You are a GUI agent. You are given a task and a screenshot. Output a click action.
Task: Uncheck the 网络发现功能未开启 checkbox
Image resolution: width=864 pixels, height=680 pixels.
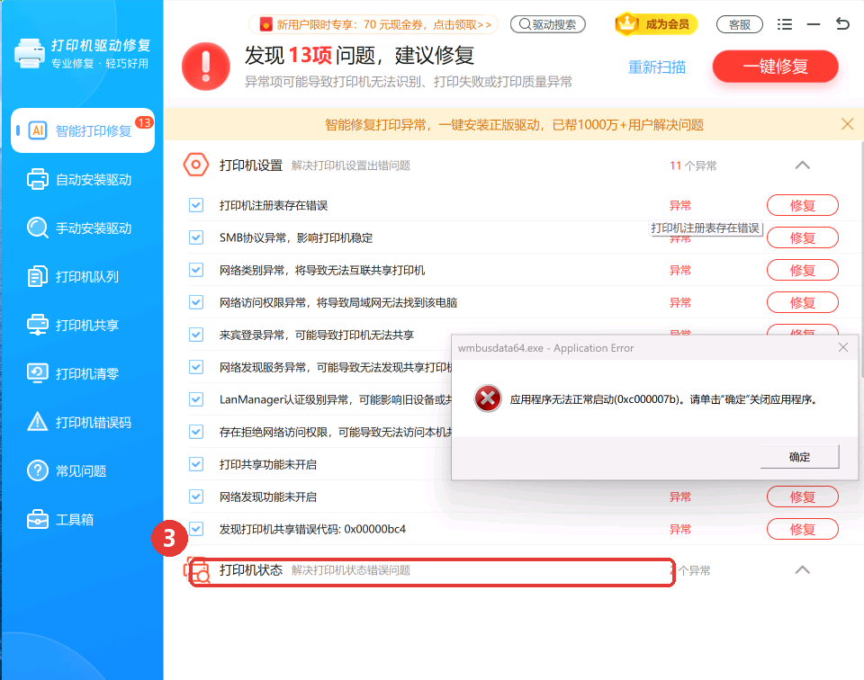coord(196,497)
